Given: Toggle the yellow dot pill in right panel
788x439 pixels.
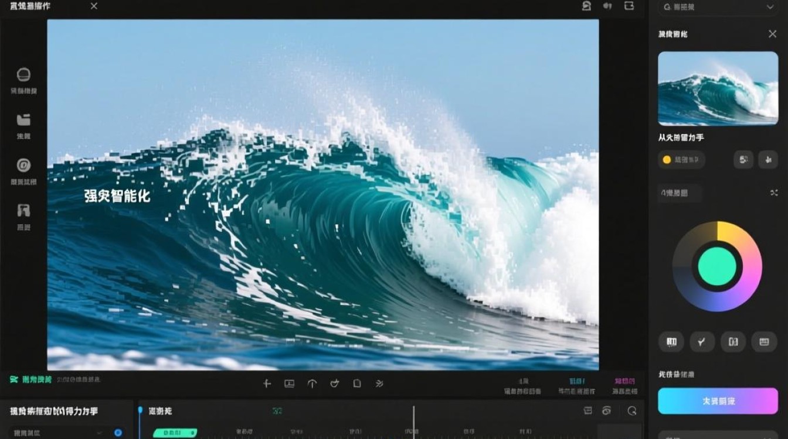Looking at the screenshot, I should click(x=681, y=160).
